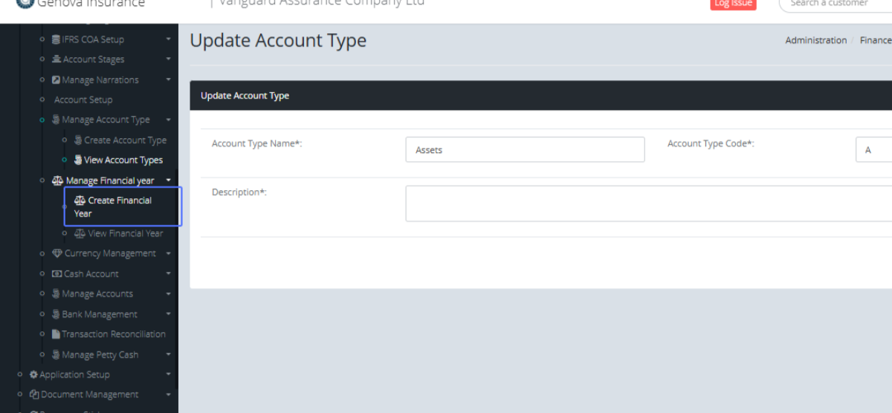Click the database icon beside IFRS COA Setup
The image size is (892, 413).
(56, 39)
